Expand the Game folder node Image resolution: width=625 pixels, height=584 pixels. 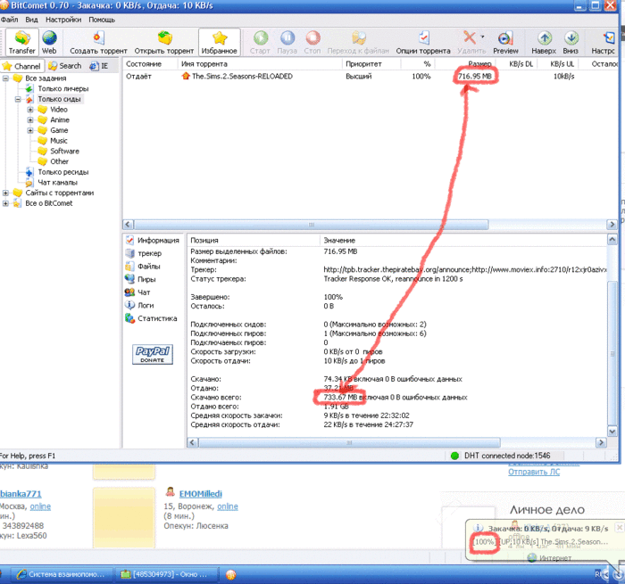30,130
